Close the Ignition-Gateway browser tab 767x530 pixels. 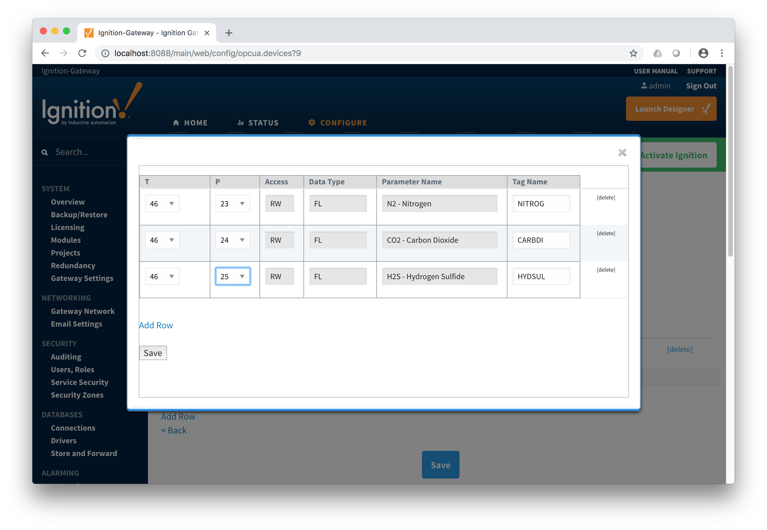(207, 33)
